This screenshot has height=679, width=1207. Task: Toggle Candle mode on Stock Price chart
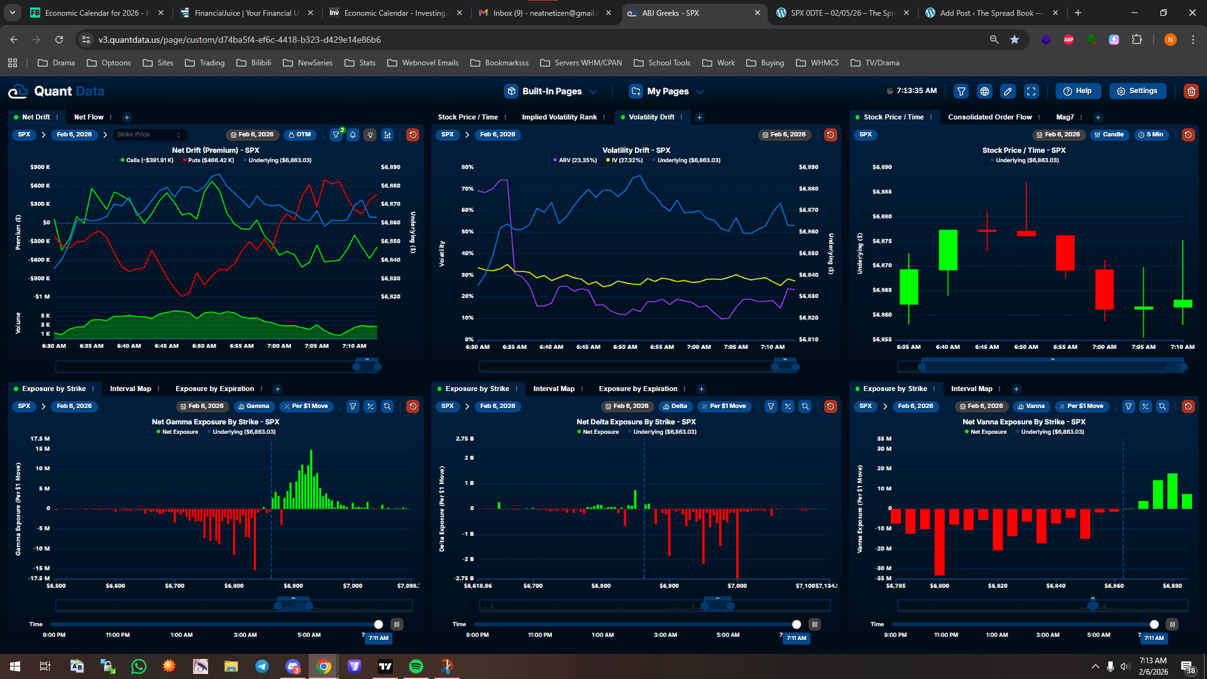[x=1109, y=135]
